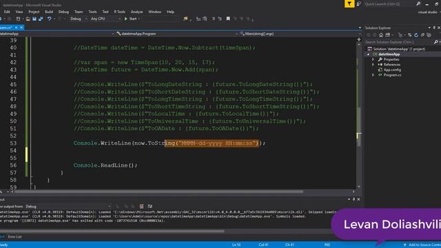Click the Pending Changes Filter icon

click(x=400, y=35)
